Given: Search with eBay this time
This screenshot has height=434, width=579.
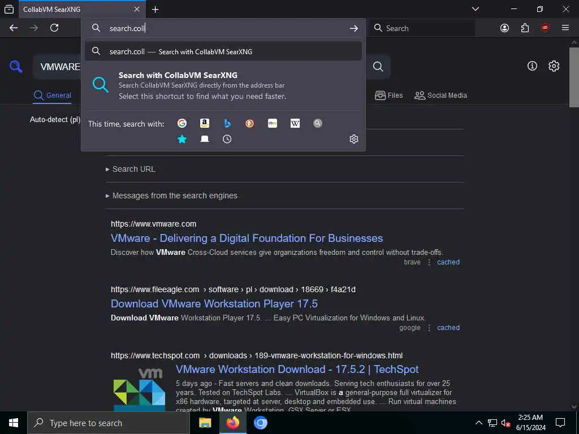Looking at the screenshot, I should (273, 123).
